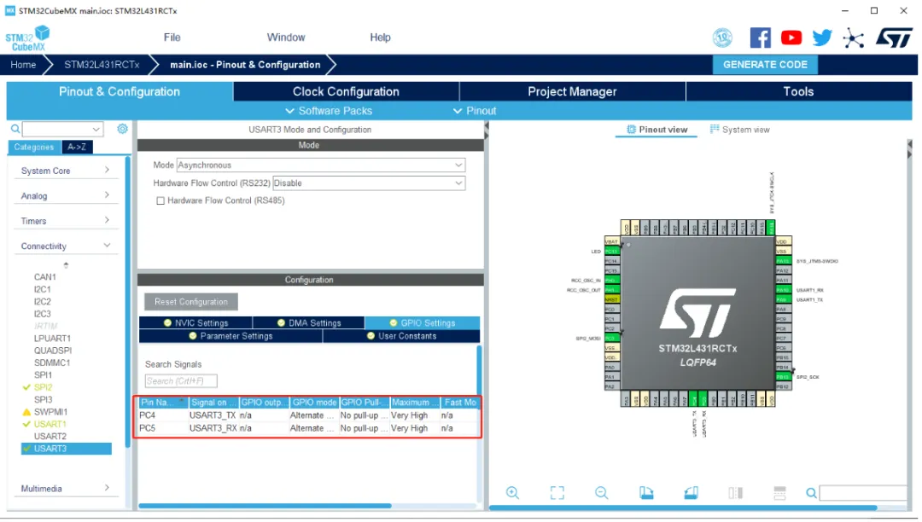
Task: Rotate the chip view counterclockwise icon
Action: 691,493
